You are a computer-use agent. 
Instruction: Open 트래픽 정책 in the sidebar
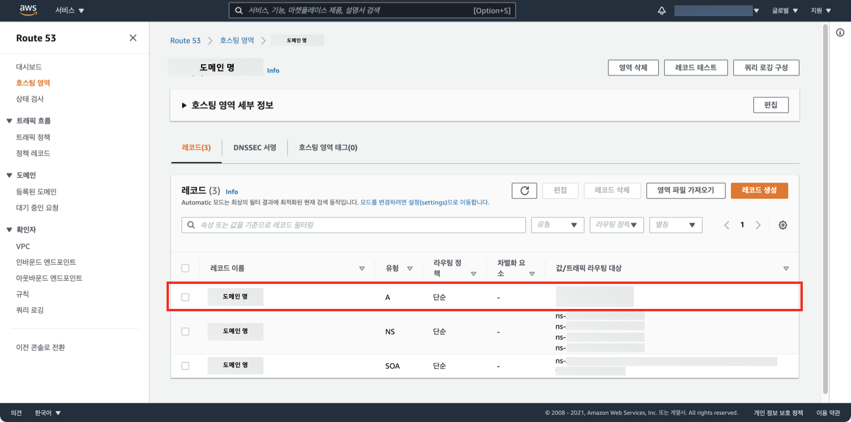coord(33,137)
